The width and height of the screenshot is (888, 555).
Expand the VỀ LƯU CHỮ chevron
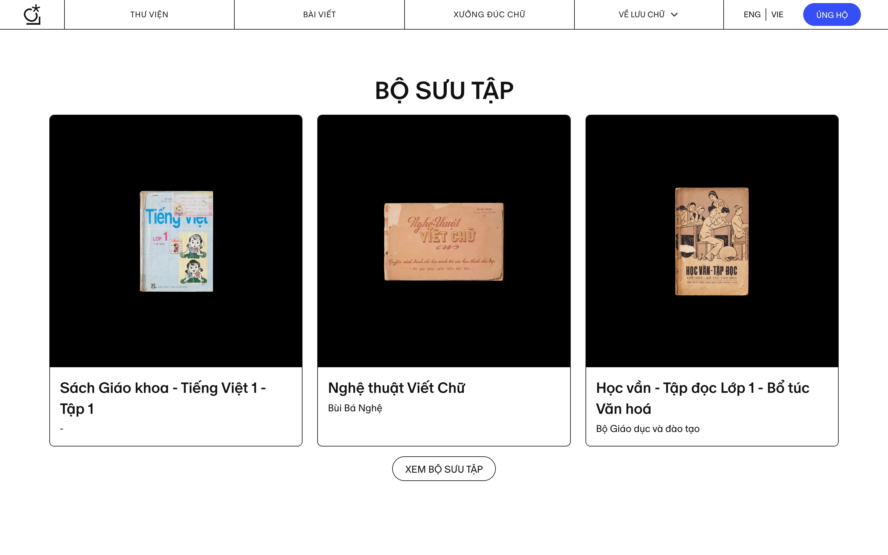tap(674, 15)
